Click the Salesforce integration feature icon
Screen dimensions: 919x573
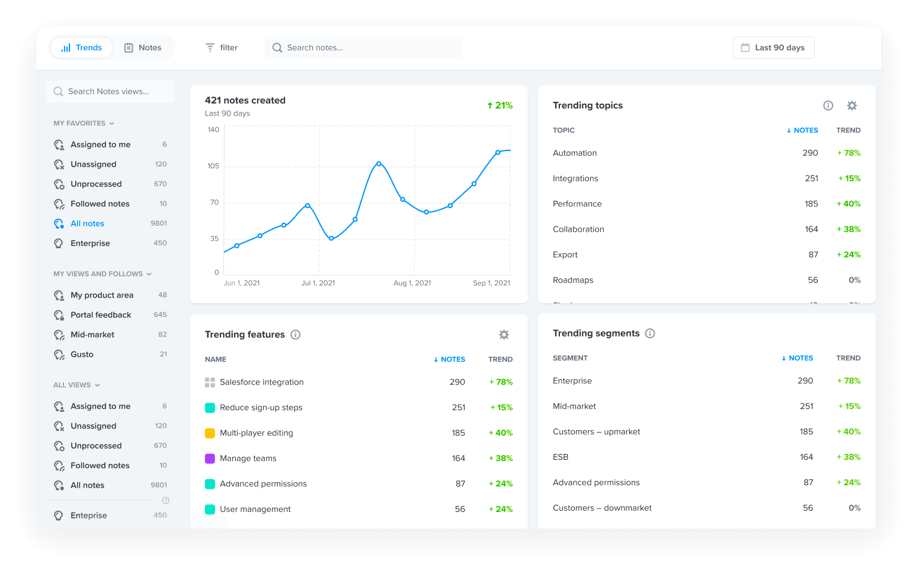click(210, 382)
